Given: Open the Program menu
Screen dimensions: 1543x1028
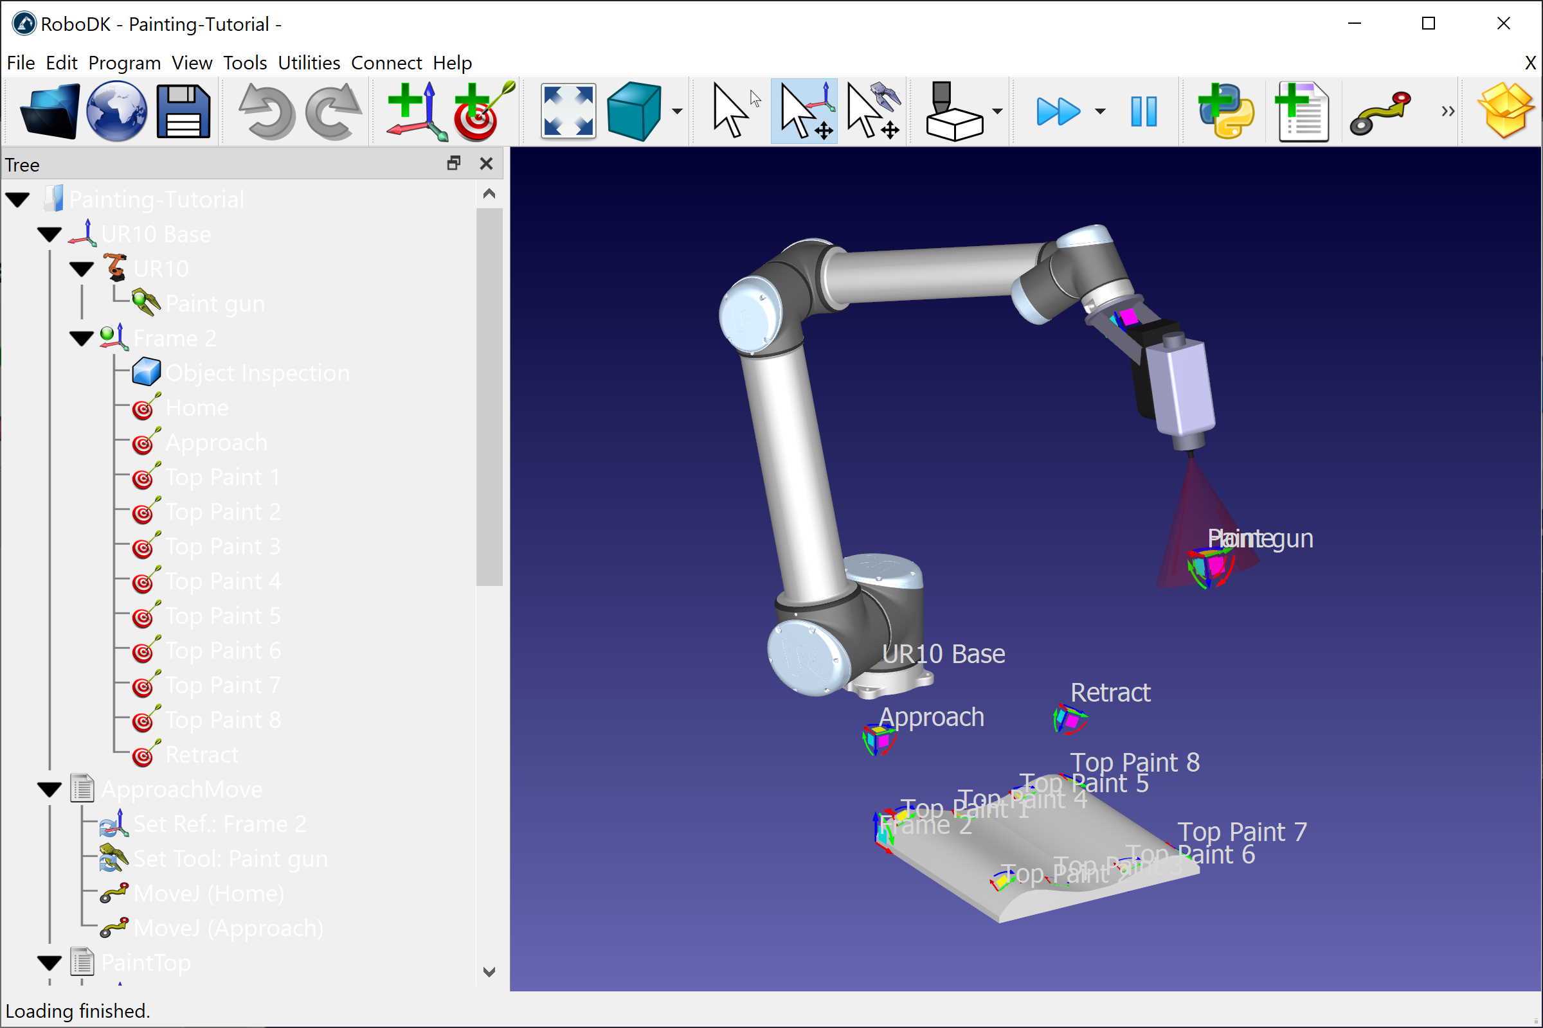Looking at the screenshot, I should tap(124, 63).
